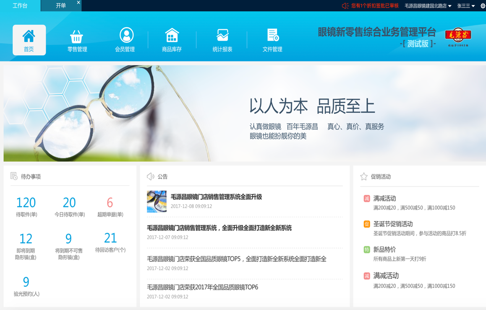The height and width of the screenshot is (310, 486).
Task: Click date 2017-12-07 09:09:12
Action: tap(167, 237)
